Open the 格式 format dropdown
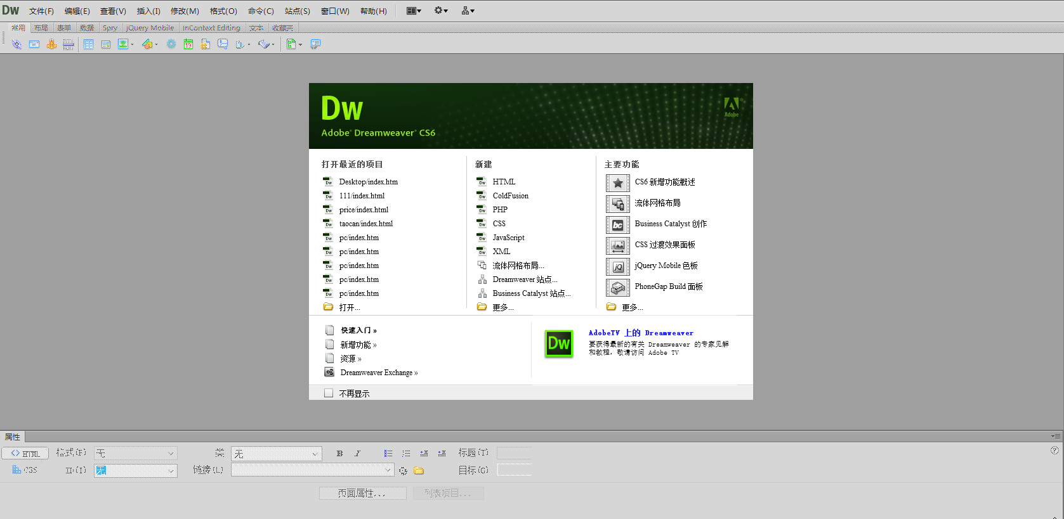The width and height of the screenshot is (1064, 519). click(135, 453)
